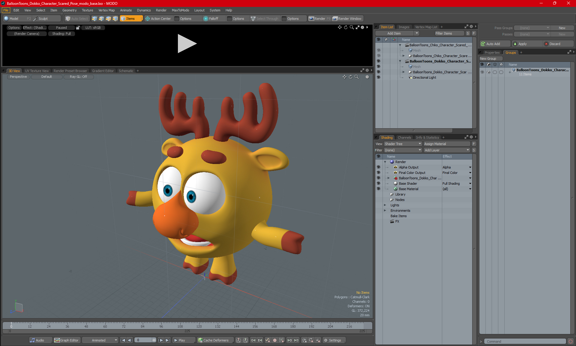Switch to Images tab
This screenshot has width=576, height=346.
click(x=404, y=27)
